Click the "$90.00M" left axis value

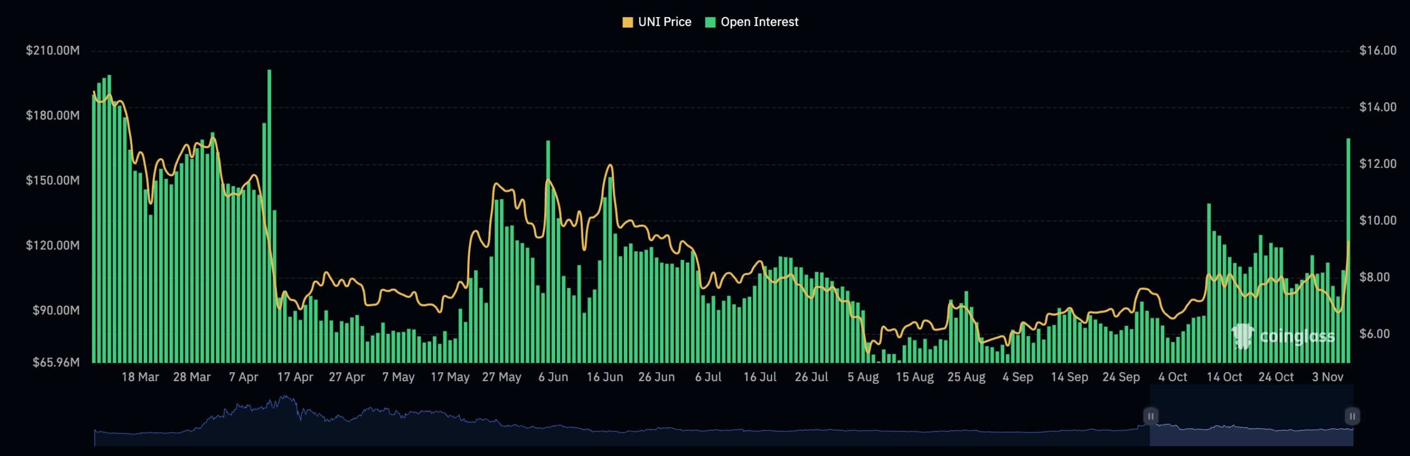click(56, 311)
